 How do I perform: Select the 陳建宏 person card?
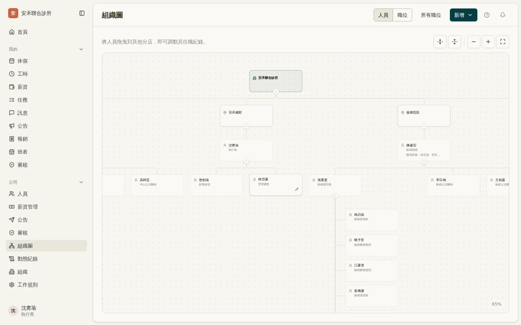click(x=424, y=150)
